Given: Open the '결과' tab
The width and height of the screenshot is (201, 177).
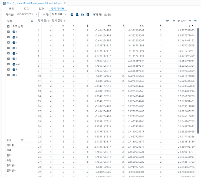Looking at the screenshot, I should (41, 9).
